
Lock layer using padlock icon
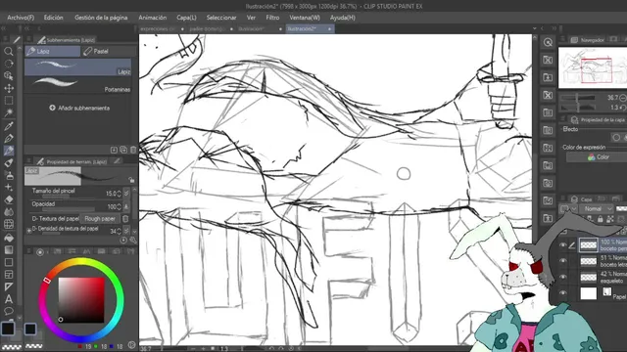tap(600, 219)
